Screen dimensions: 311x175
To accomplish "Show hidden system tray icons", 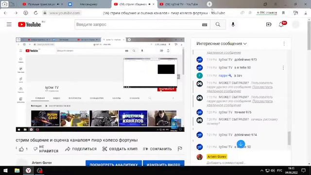I will 262,171.
